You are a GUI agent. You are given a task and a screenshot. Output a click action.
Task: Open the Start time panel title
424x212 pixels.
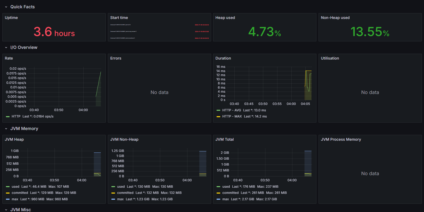tap(119, 18)
